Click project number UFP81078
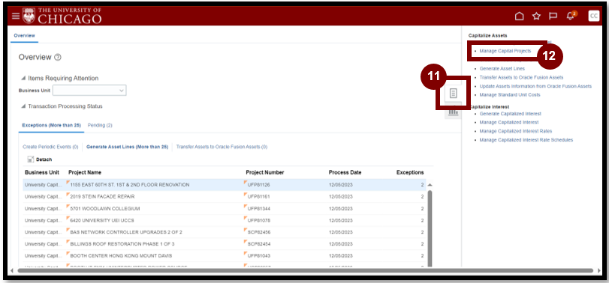The width and height of the screenshot is (609, 283). click(x=258, y=220)
